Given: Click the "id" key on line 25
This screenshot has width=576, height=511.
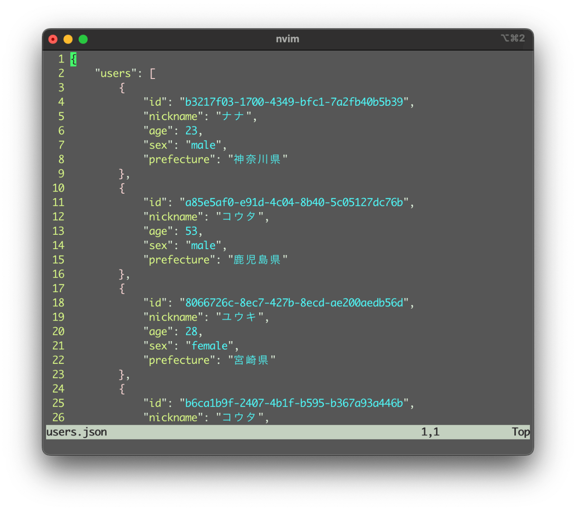Looking at the screenshot, I should 155,403.
